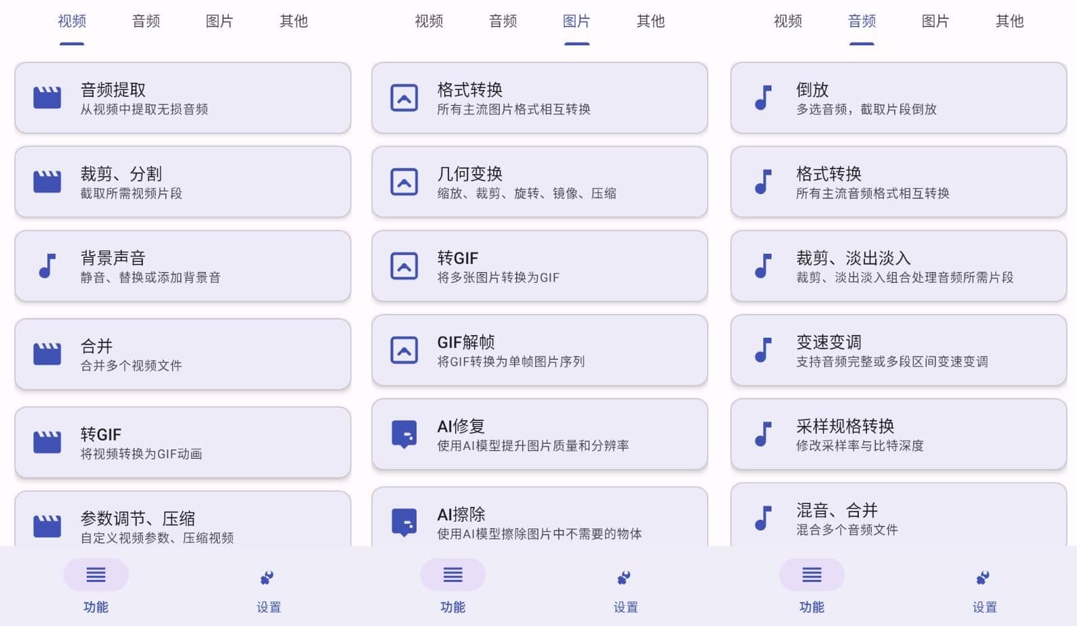Screen dimensions: 1077x626
Task: Open the card 所有主流图片格式相互转换
Action: (x=539, y=98)
